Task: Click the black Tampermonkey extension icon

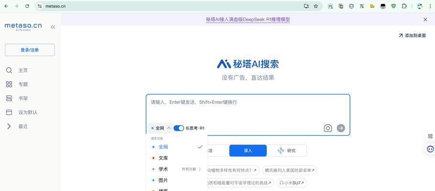Action: pyautogui.click(x=383, y=6)
